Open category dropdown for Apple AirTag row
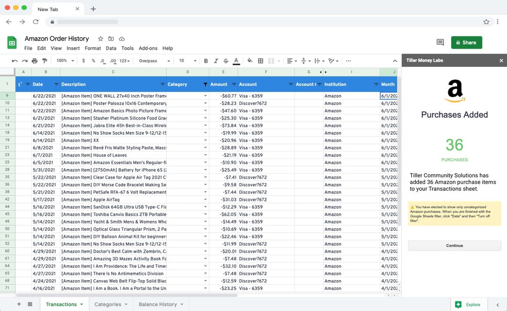Screen dimensions: 507x311 pos(205,199)
